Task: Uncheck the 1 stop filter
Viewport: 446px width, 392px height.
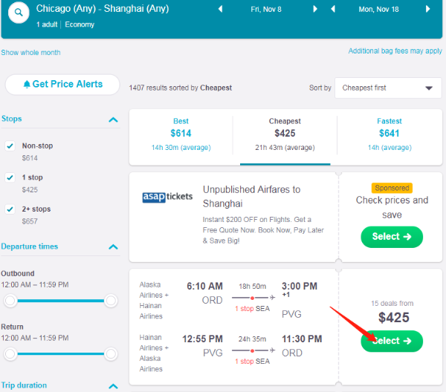Action: coord(10,177)
